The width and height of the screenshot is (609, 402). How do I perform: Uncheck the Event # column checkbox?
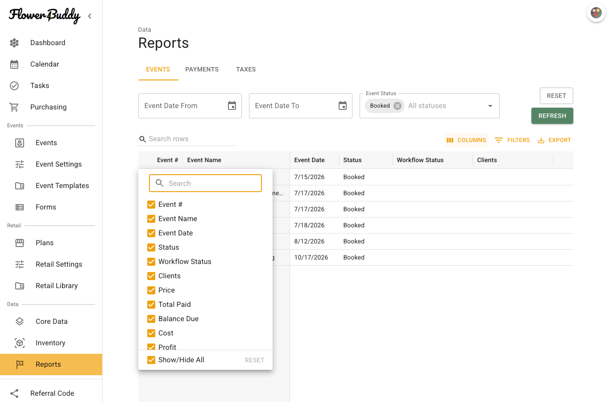pos(151,205)
